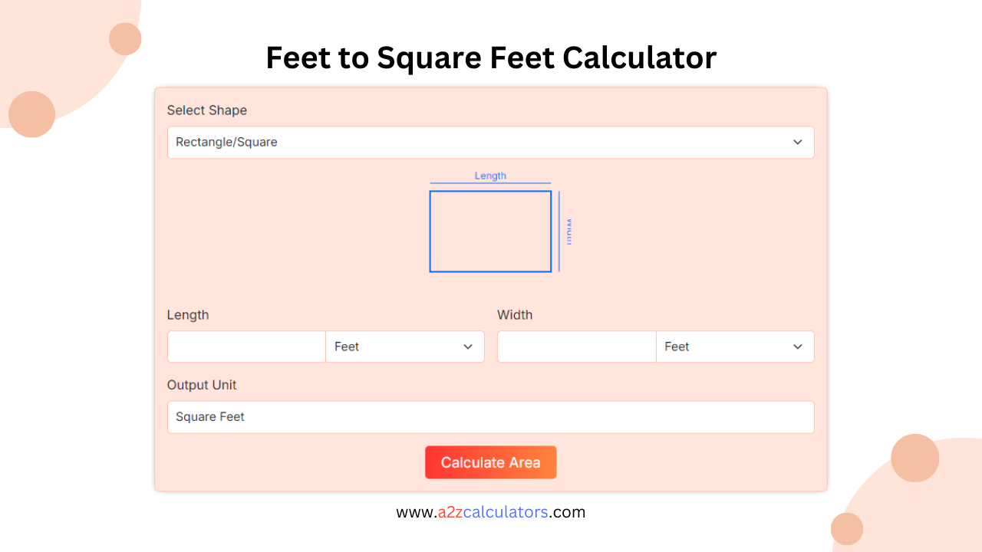Click the vertical Width label beside the rectangle
Viewport: 982px width, 552px height.
[x=568, y=232]
